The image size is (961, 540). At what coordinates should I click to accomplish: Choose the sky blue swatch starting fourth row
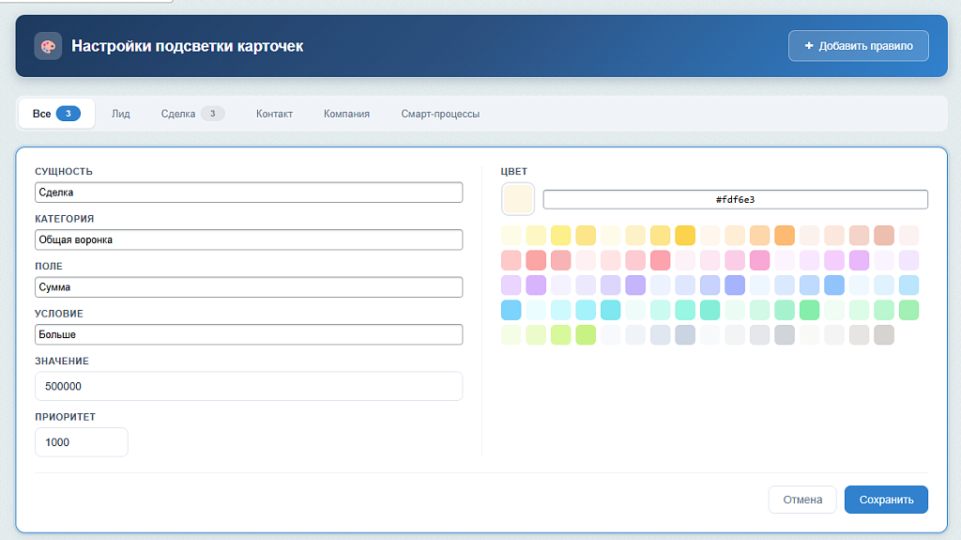(511, 310)
